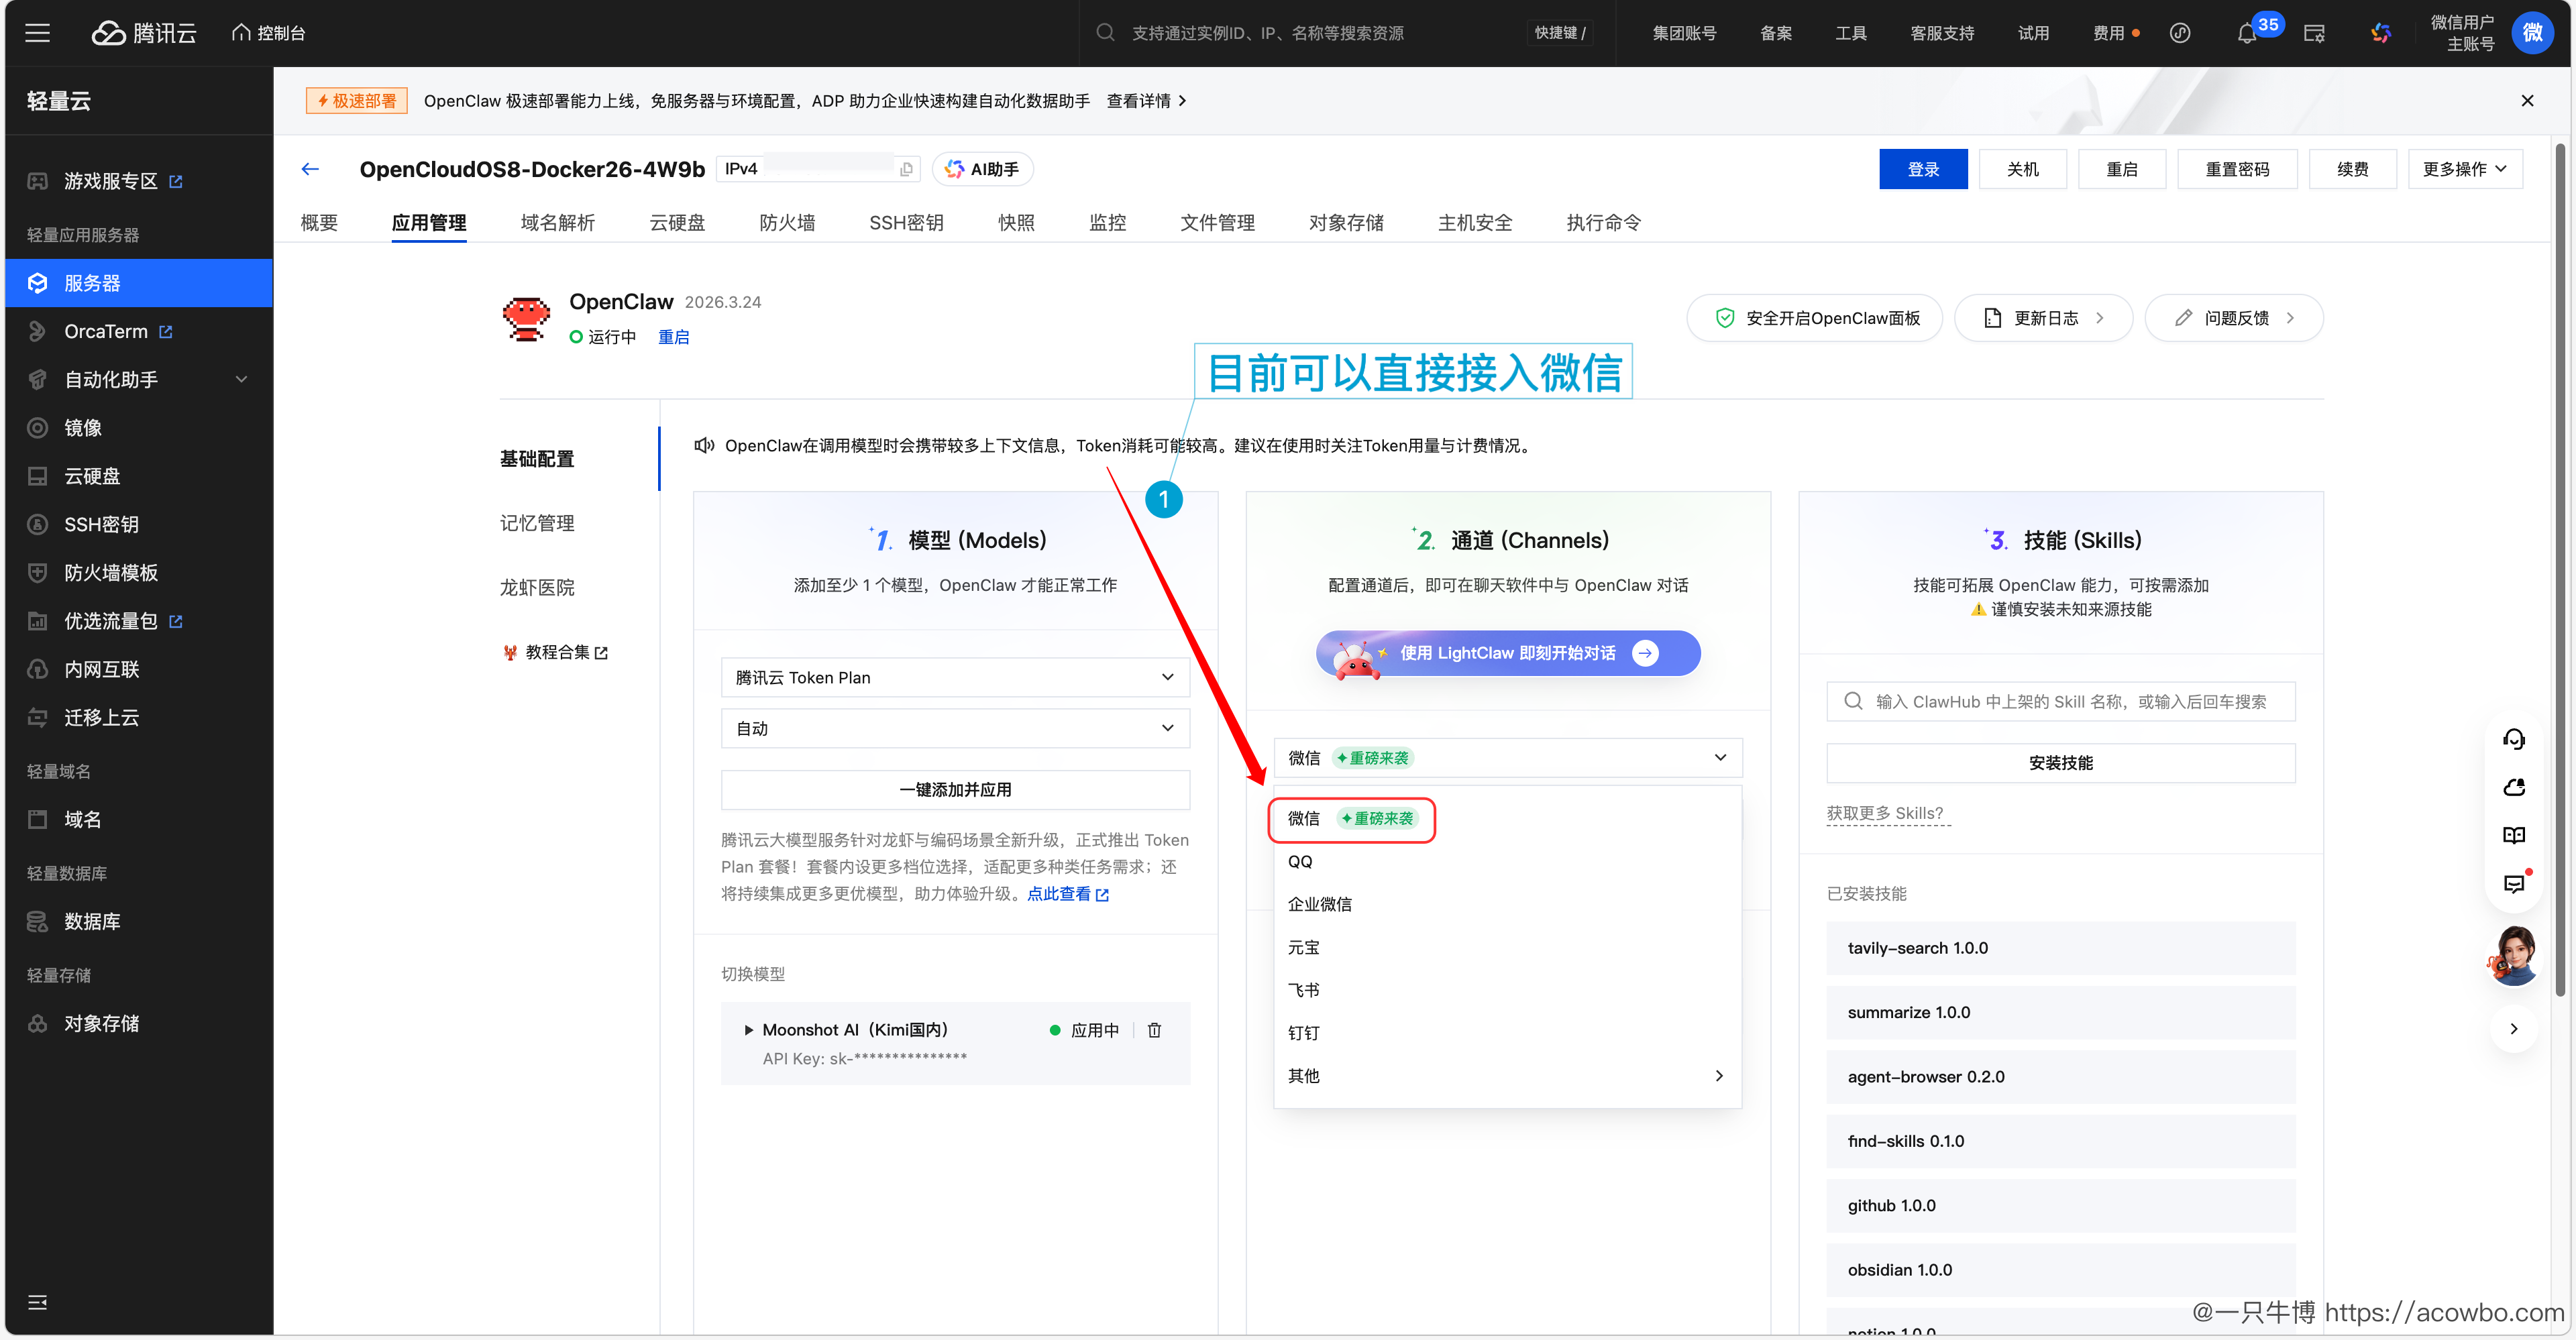Click 安全开启OpenClaw面板 button

point(1814,318)
